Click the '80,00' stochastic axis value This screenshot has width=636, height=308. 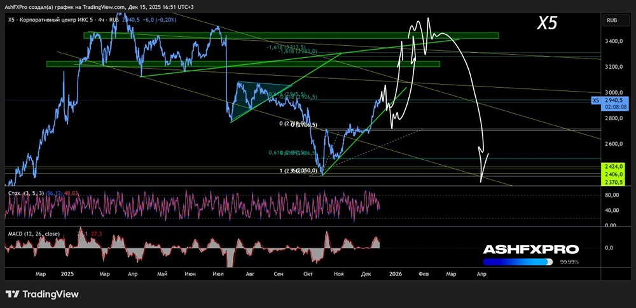(612, 195)
